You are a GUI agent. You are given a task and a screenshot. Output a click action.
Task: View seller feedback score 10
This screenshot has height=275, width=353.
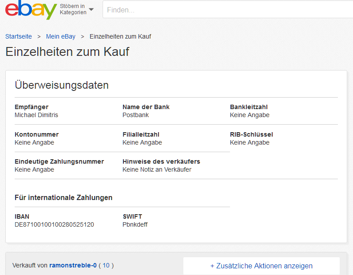tap(106, 265)
